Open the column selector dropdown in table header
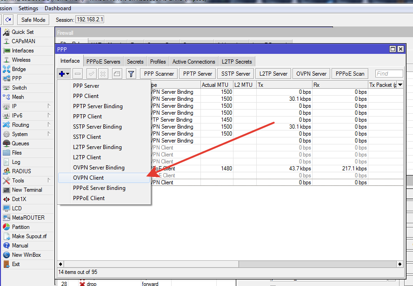Screen dimensions: 413x286 click(x=400, y=85)
